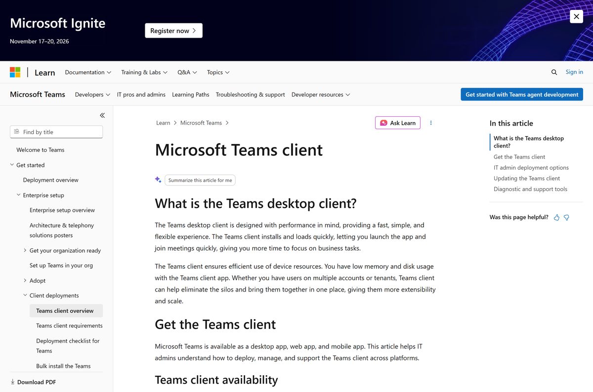This screenshot has height=392, width=593.
Task: Rate page unhelpful with thumbs down
Action: [x=566, y=217]
